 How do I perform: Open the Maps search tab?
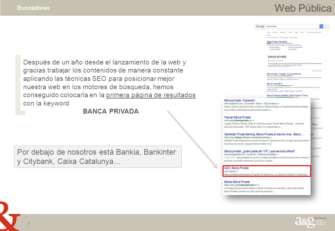(296, 32)
